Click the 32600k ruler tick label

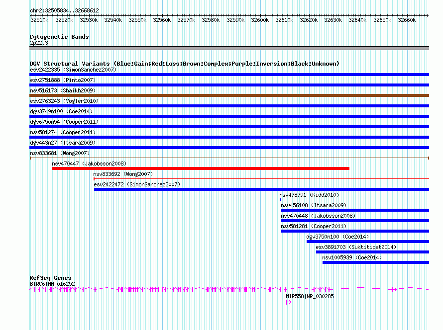pyautogui.click(x=260, y=20)
